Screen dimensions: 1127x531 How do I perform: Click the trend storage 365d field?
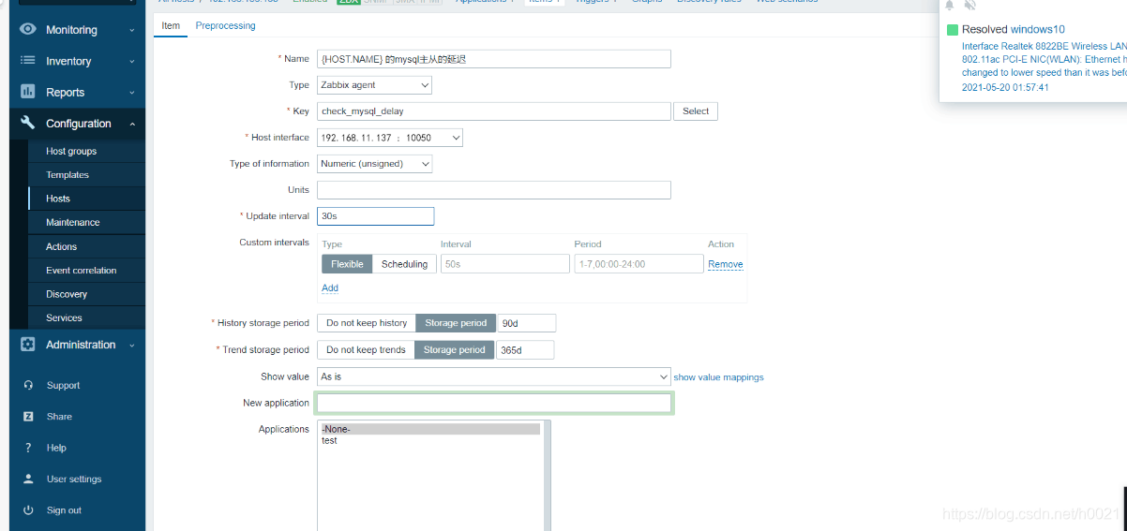(x=525, y=349)
